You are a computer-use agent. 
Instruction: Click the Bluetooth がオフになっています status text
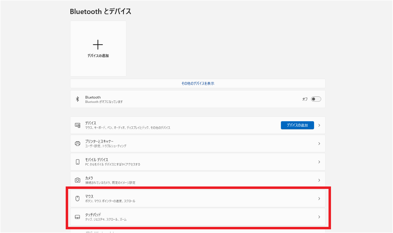coord(104,102)
